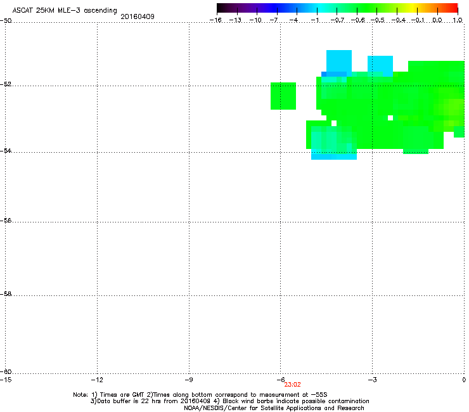This screenshot has height=412, width=469.
Task: Click color bar label -0.1
Action: point(418,20)
